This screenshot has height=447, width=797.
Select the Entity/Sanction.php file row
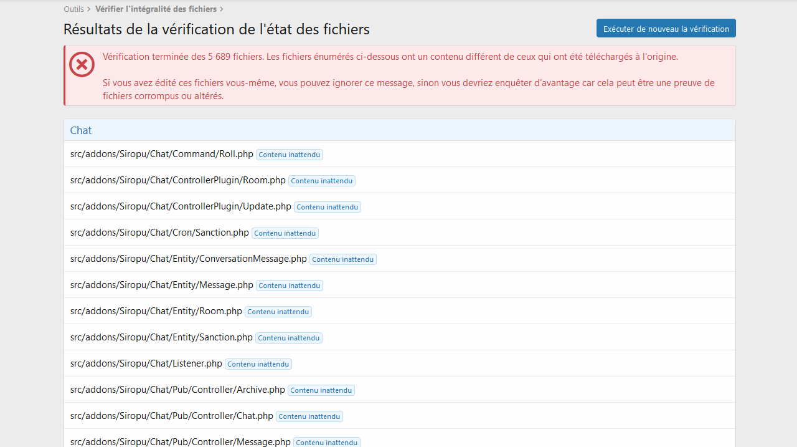click(161, 337)
